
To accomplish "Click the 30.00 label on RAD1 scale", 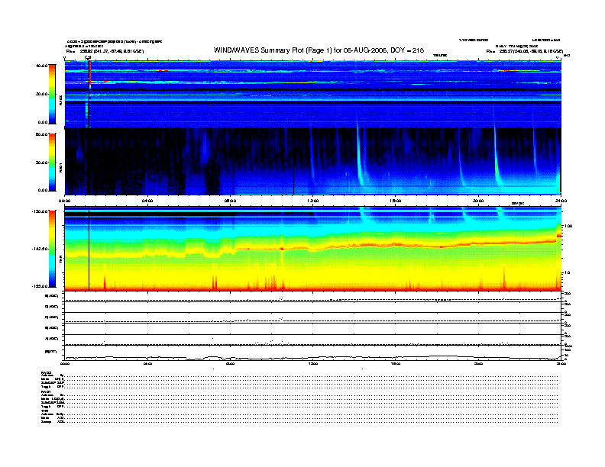I will (42, 163).
